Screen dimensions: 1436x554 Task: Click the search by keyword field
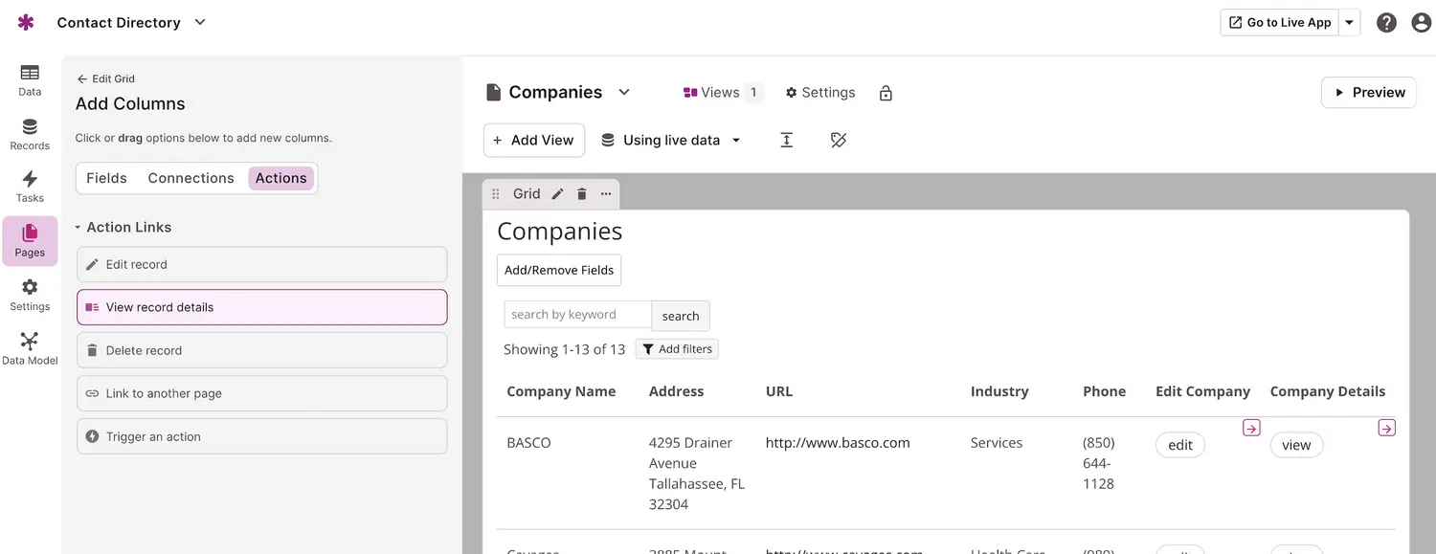pyautogui.click(x=577, y=315)
